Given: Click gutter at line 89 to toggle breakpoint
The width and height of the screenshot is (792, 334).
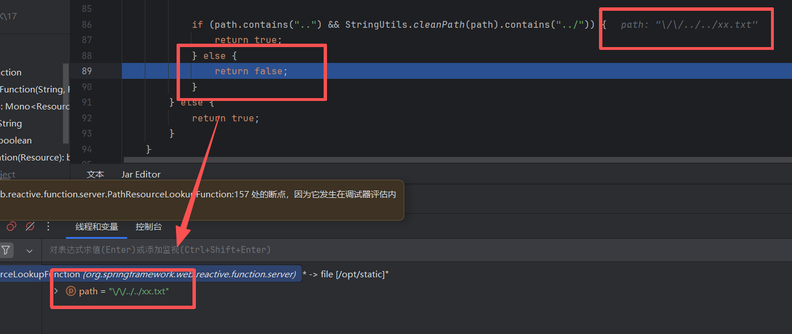Looking at the screenshot, I should [87, 71].
